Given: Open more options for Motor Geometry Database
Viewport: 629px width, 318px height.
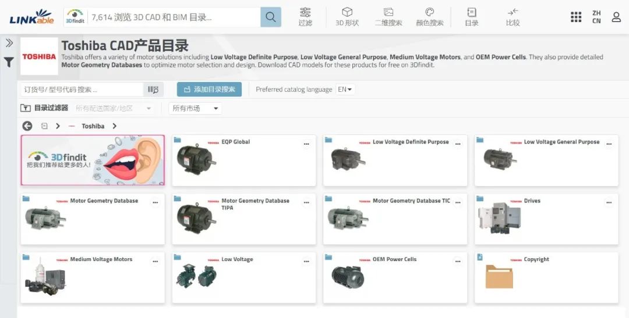Looking at the screenshot, I should click(x=156, y=203).
